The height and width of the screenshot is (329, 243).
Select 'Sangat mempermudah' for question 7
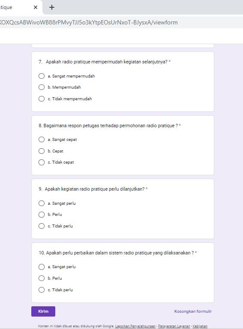tap(42, 76)
